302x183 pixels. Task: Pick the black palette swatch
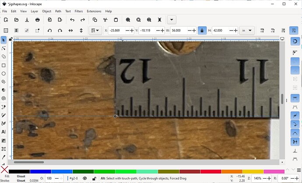[19, 172]
